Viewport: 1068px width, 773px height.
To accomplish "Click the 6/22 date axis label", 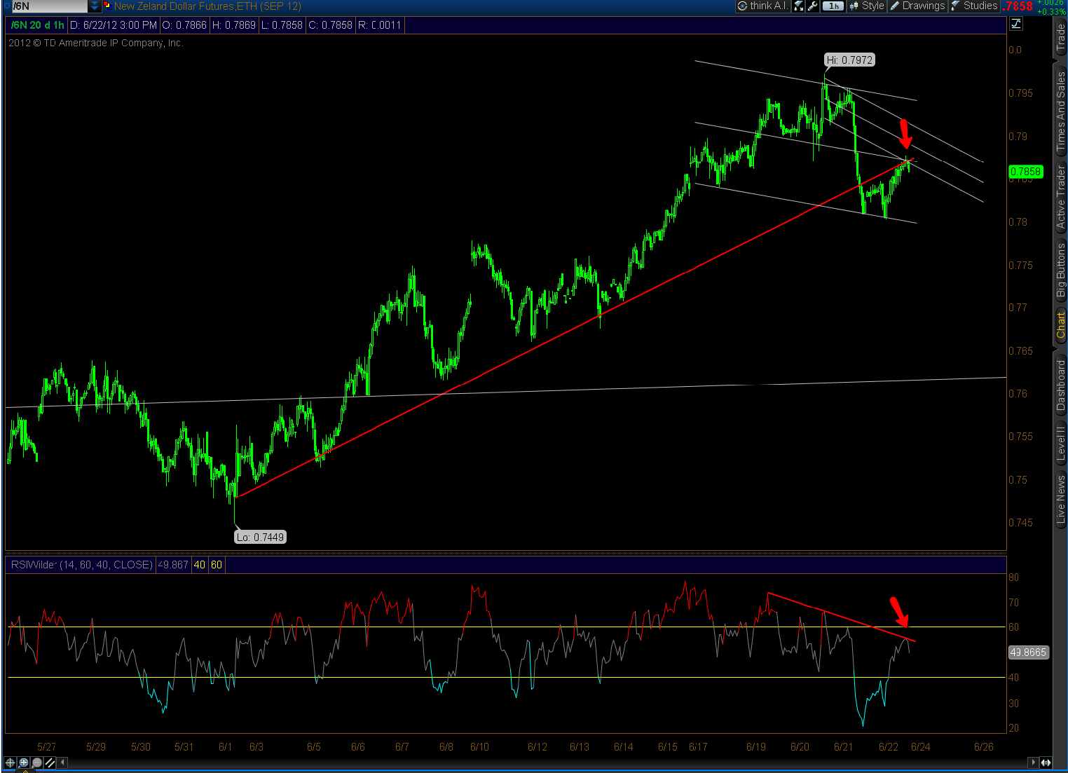I will click(889, 747).
